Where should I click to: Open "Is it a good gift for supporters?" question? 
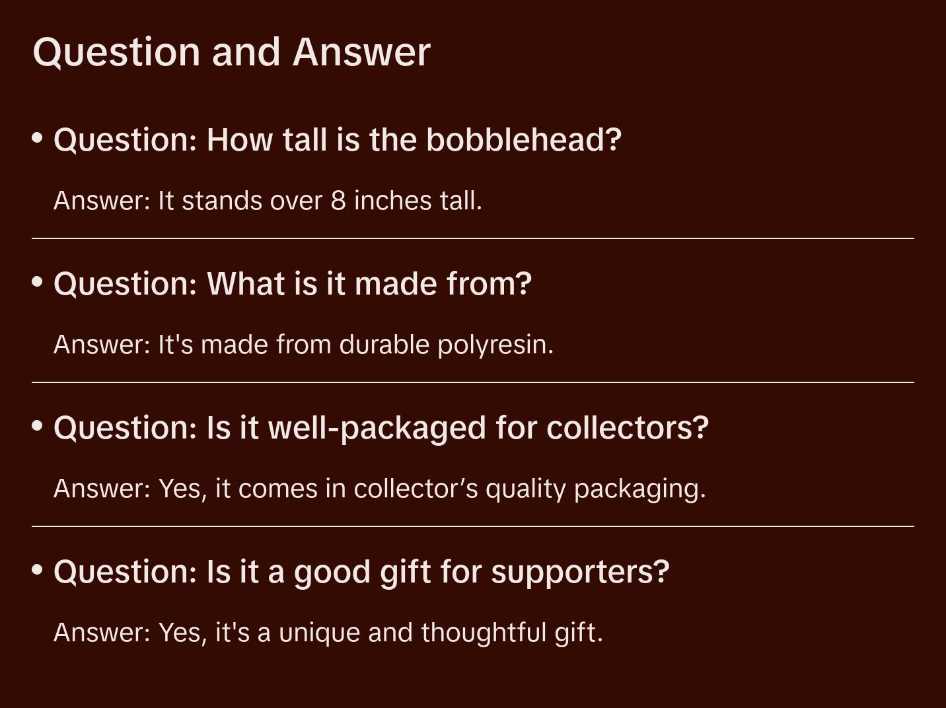361,572
